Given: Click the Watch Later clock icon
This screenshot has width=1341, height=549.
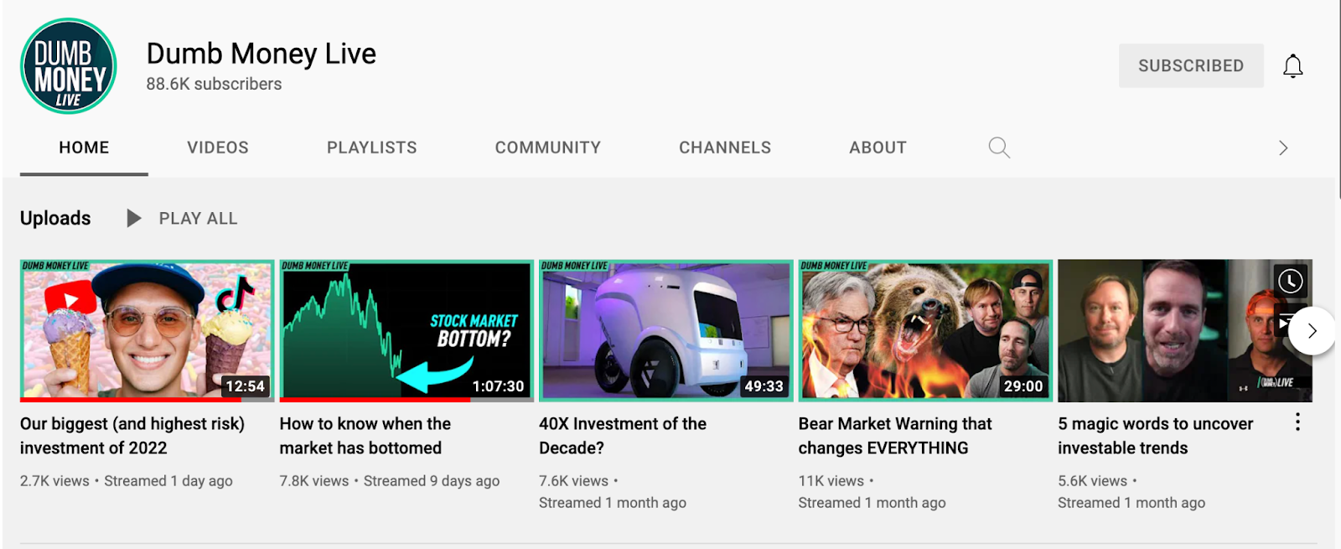Looking at the screenshot, I should click(1290, 281).
